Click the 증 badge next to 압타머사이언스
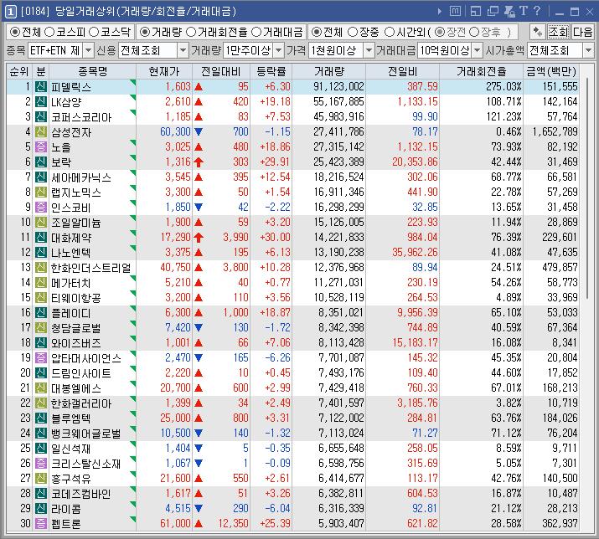The height and width of the screenshot is (539, 599). click(41, 357)
